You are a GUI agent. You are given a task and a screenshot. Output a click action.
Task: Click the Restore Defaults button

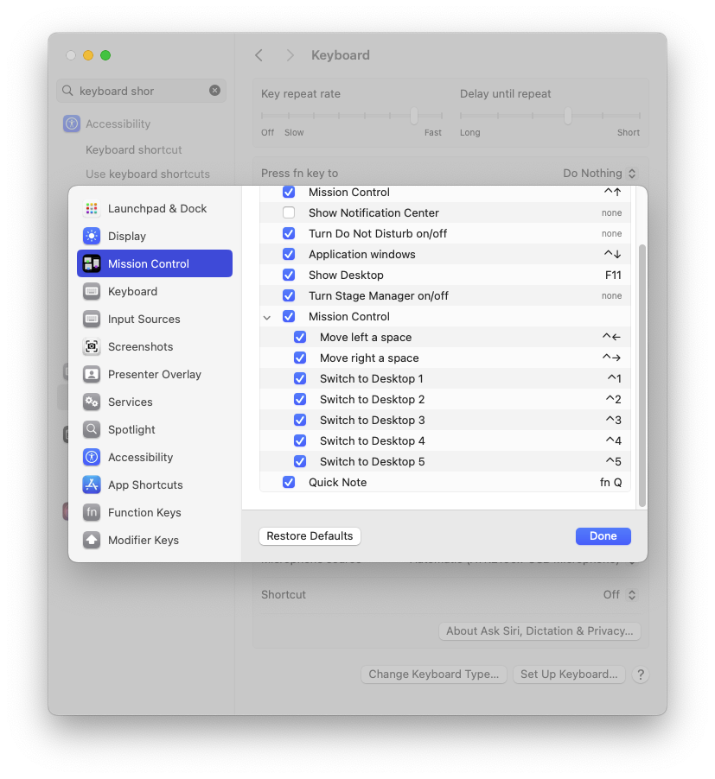pyautogui.click(x=310, y=536)
